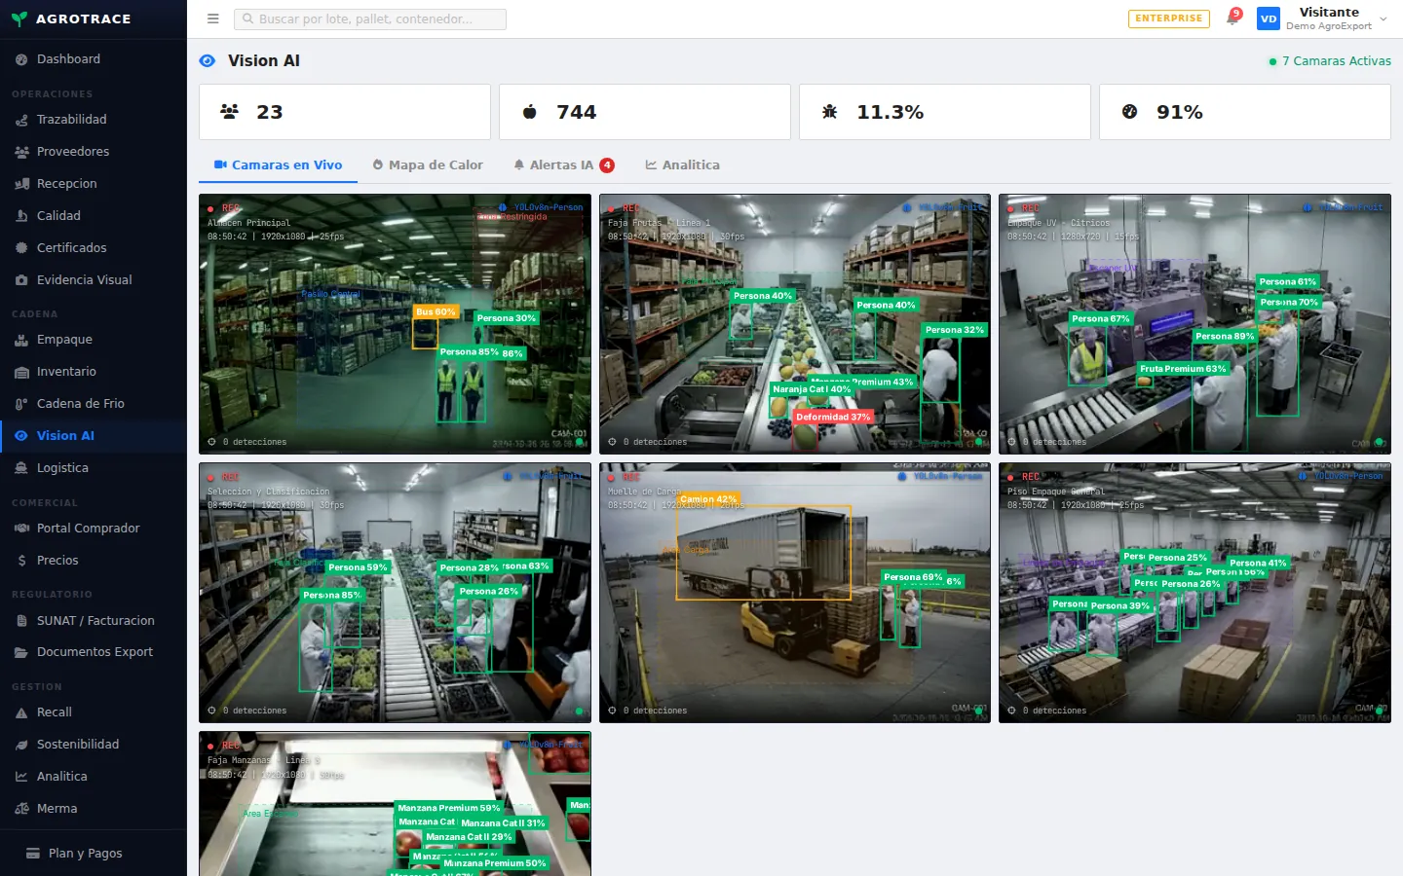Click the 7 Camaras Activas status text
The height and width of the screenshot is (876, 1403).
click(x=1336, y=61)
